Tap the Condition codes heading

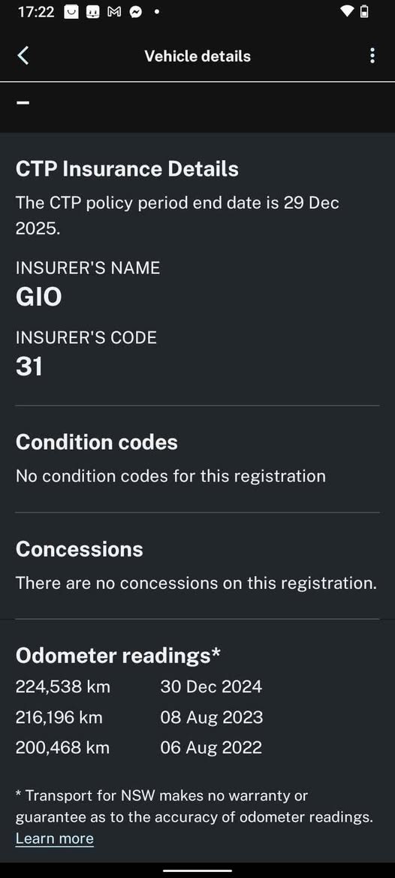click(97, 442)
